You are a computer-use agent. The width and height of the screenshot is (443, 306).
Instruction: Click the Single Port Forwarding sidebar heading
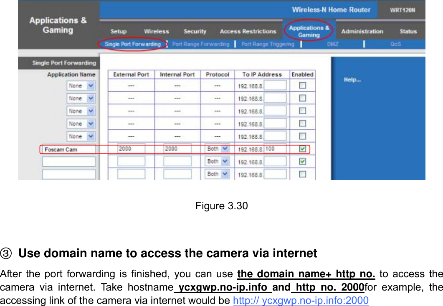pyautogui.click(x=64, y=63)
